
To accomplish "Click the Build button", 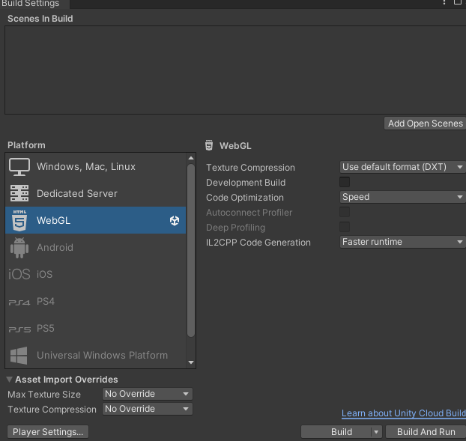I will point(342,432).
